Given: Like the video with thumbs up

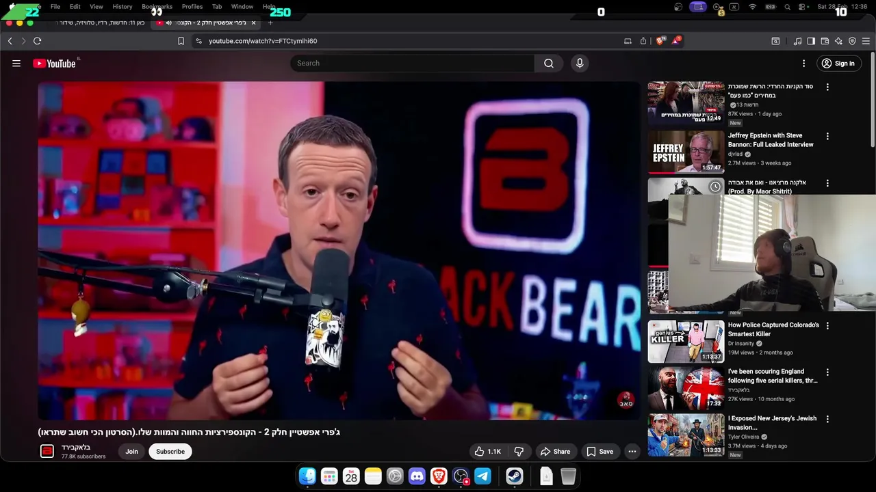Looking at the screenshot, I should pyautogui.click(x=489, y=451).
